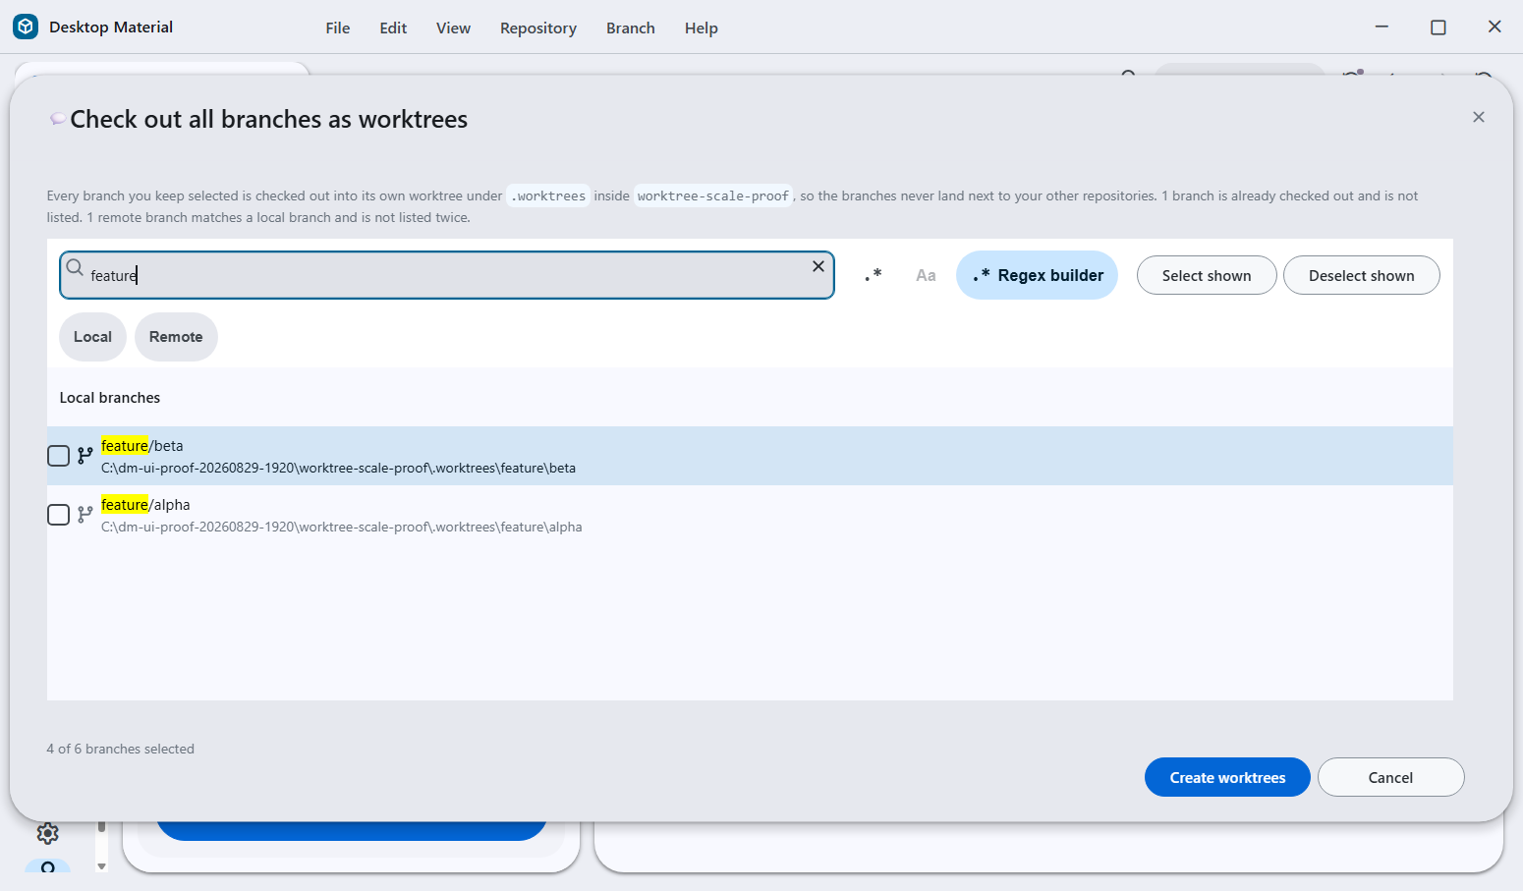The image size is (1523, 891).
Task: Open settings gear in main window
Action: point(47,834)
